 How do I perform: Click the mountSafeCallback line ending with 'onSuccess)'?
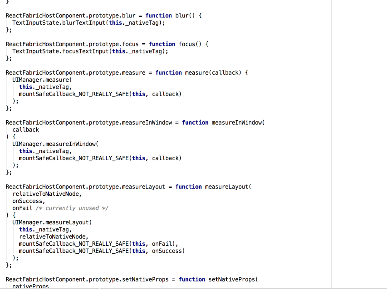[102, 251]
